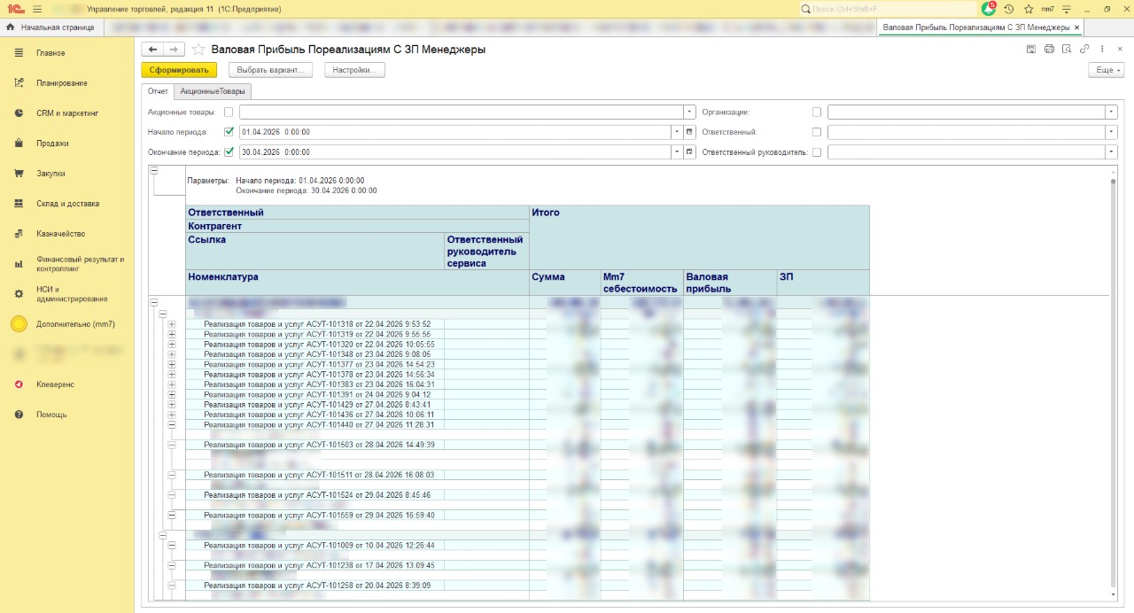Print the report using printer icon
Image resolution: width=1134 pixels, height=613 pixels.
pos(1049,50)
